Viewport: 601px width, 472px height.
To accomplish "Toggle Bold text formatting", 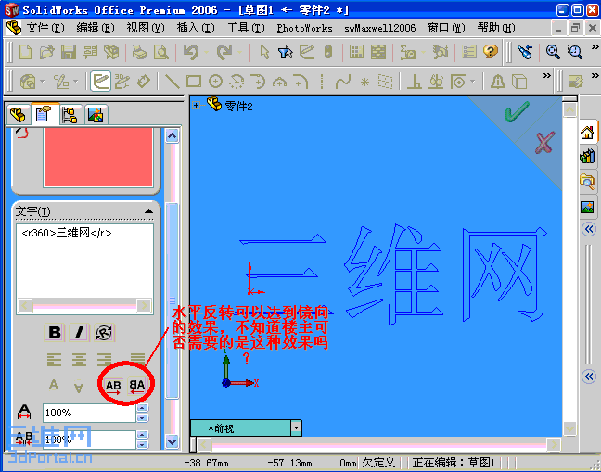I will click(x=55, y=333).
